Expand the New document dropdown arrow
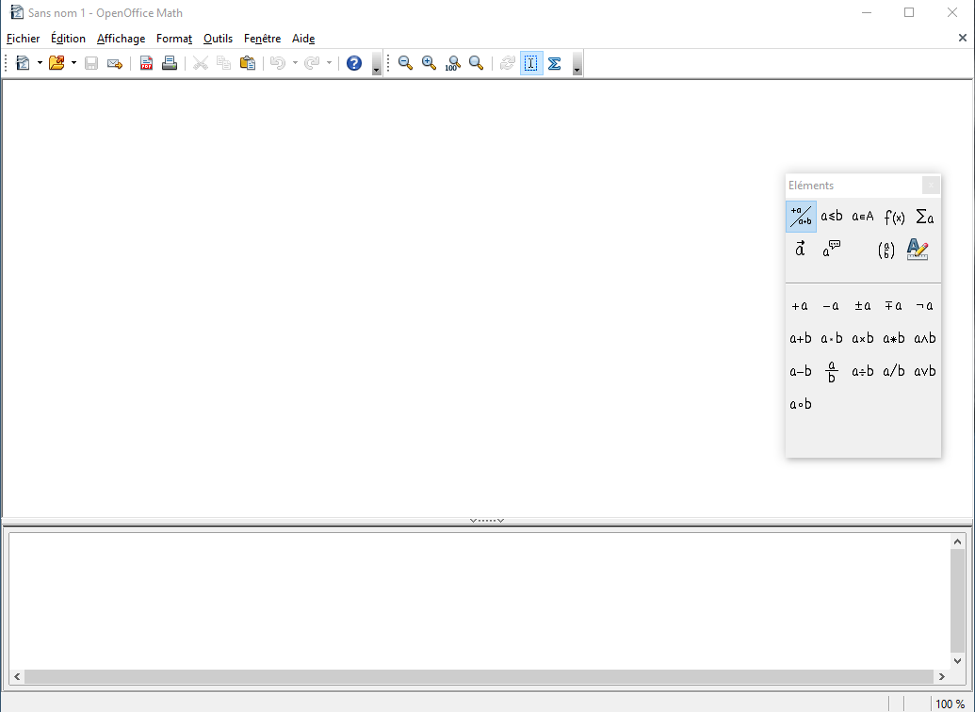Image resolution: width=975 pixels, height=712 pixels. tap(40, 63)
